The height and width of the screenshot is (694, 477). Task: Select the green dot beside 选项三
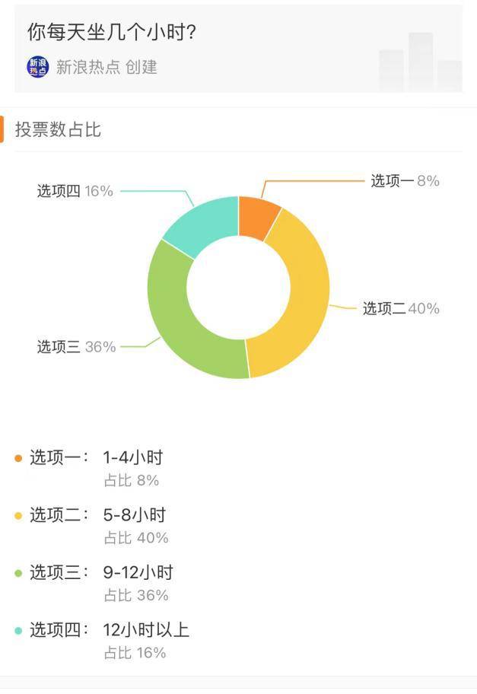click(x=18, y=573)
